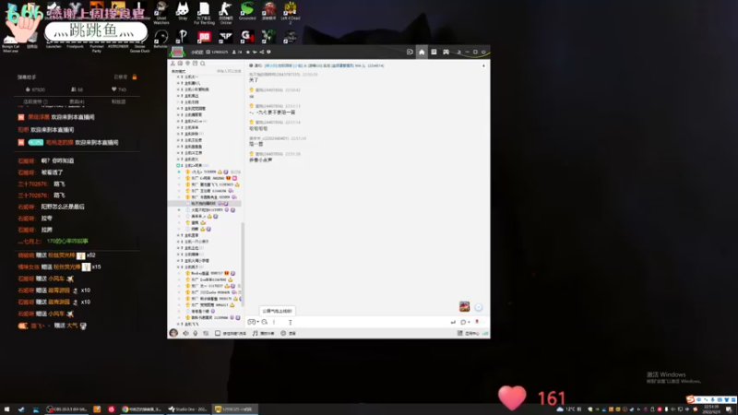738x415 pixels.
Task: Use the channel list vertical scrollbar
Action: coord(243,264)
